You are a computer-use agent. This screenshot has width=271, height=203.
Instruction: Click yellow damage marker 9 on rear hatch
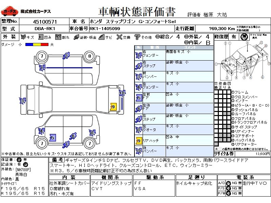(x=113, y=107)
